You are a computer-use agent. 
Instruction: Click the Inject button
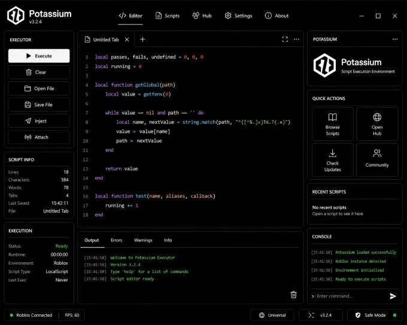point(39,121)
